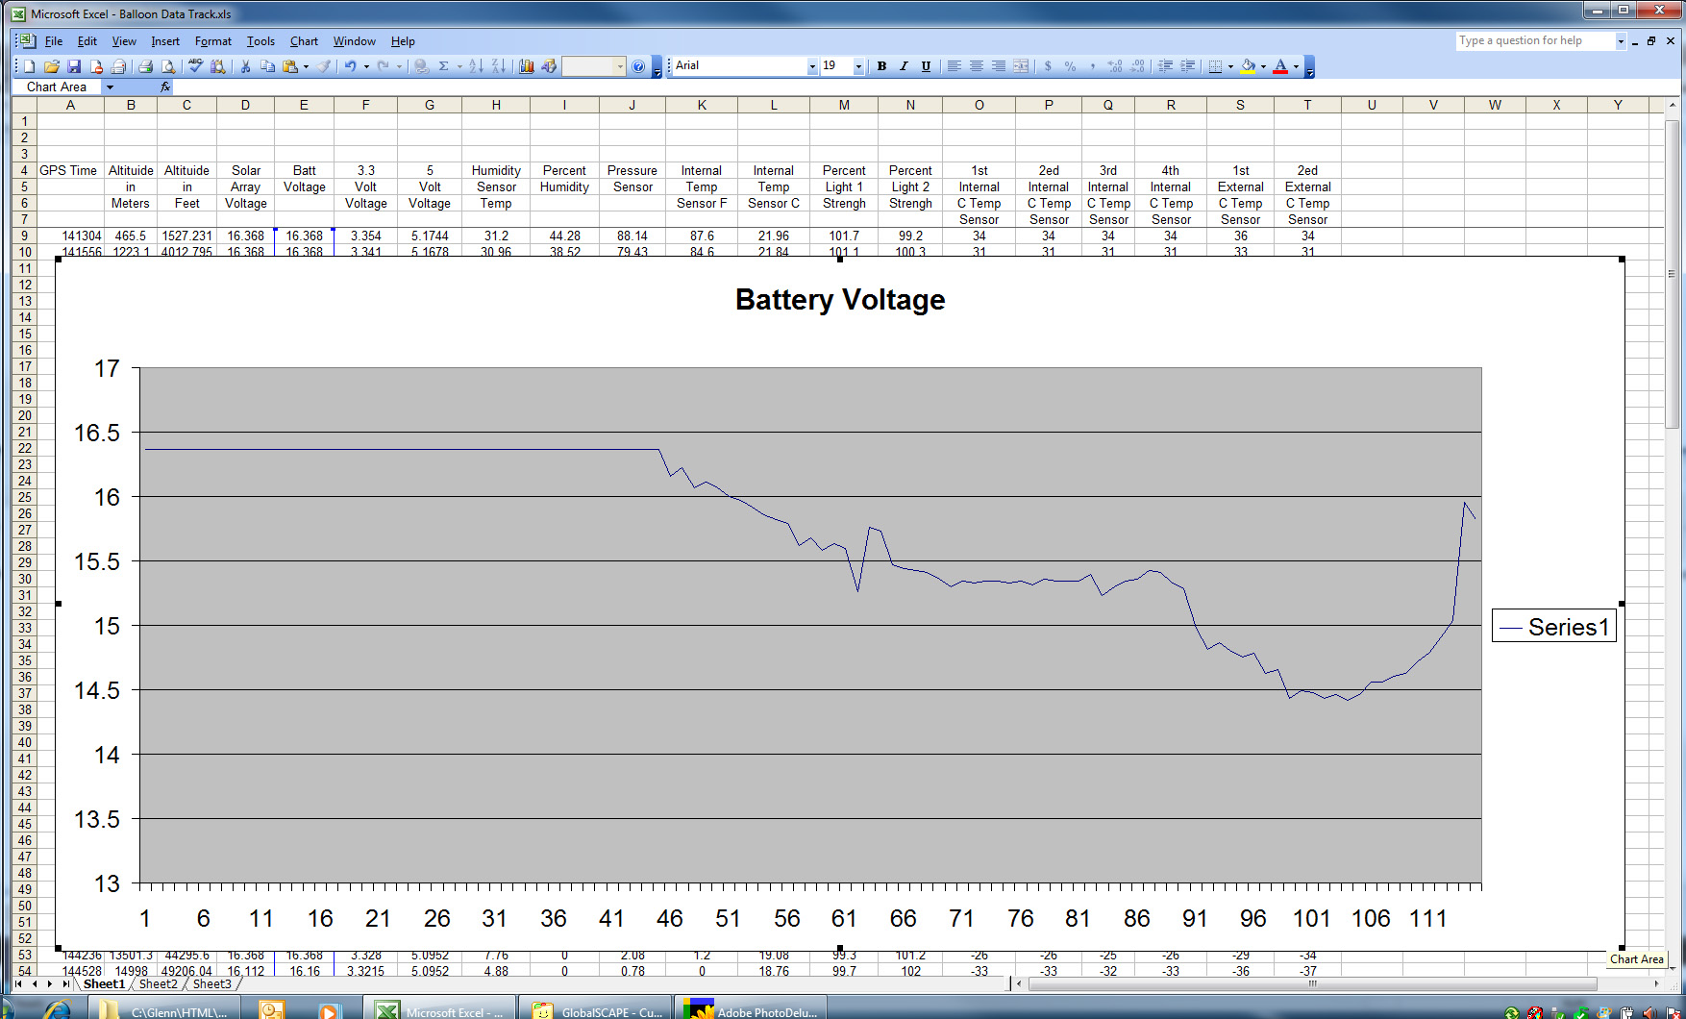
Task: Click the Increase Decimal icon
Action: [x=1115, y=66]
